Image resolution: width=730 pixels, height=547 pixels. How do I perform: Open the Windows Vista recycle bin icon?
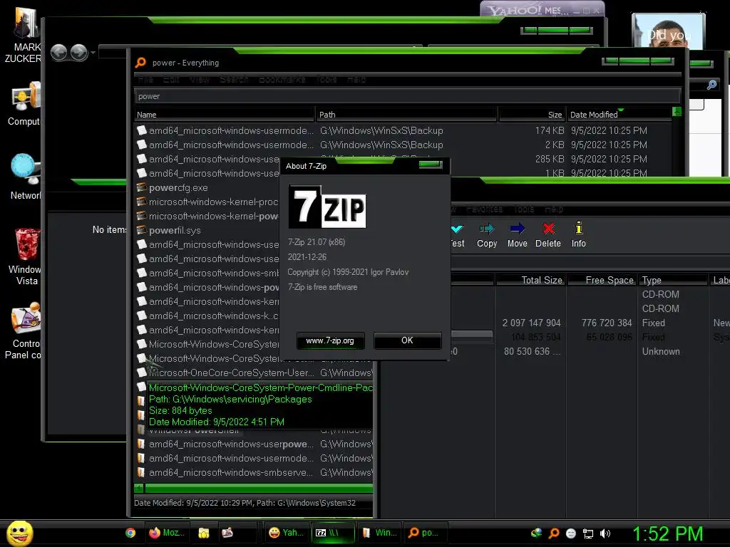(26, 256)
